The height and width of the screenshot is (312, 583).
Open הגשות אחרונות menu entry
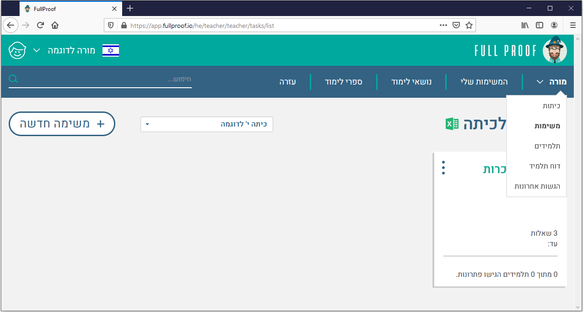pyautogui.click(x=537, y=186)
